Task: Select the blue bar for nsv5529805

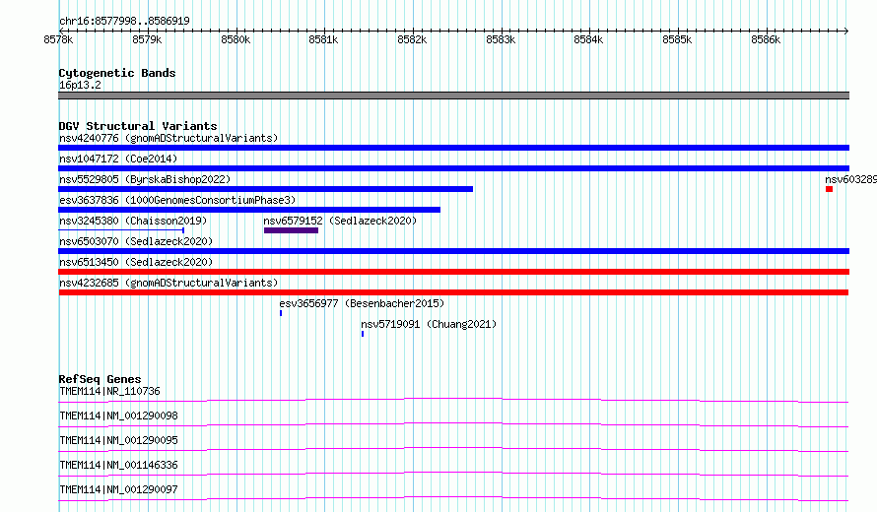Action: [266, 189]
